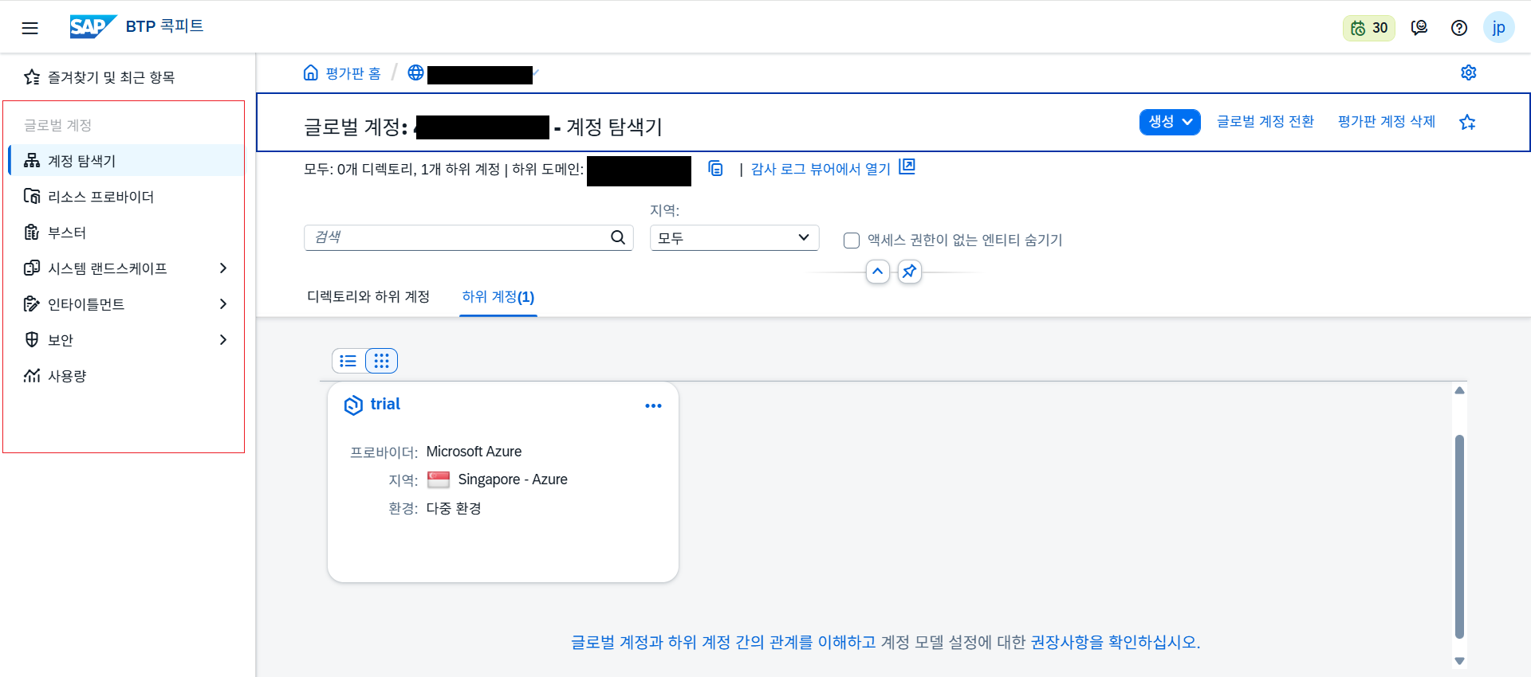
Task: Switch to grid tile view
Action: tap(381, 361)
